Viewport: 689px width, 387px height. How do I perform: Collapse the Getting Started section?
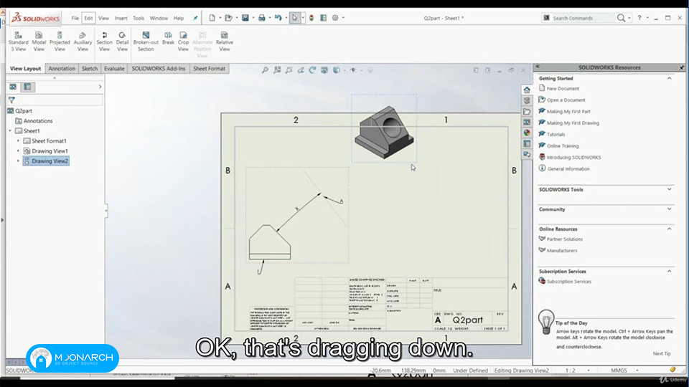669,78
